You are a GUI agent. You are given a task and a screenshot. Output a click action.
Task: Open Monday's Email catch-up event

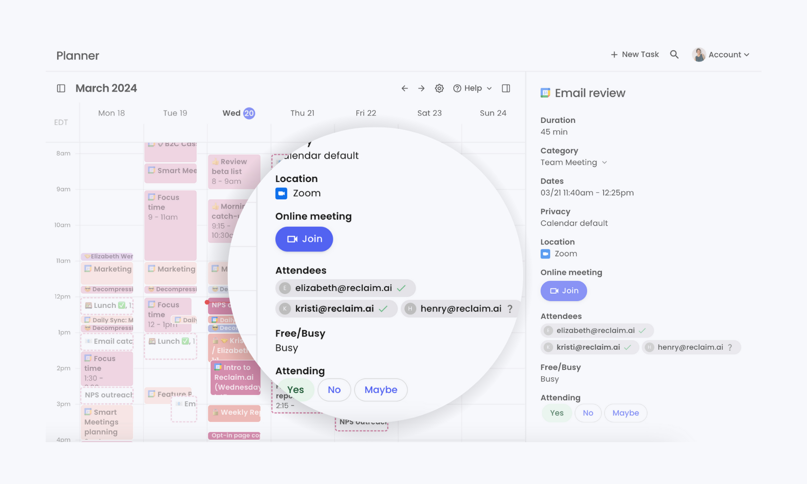point(107,341)
